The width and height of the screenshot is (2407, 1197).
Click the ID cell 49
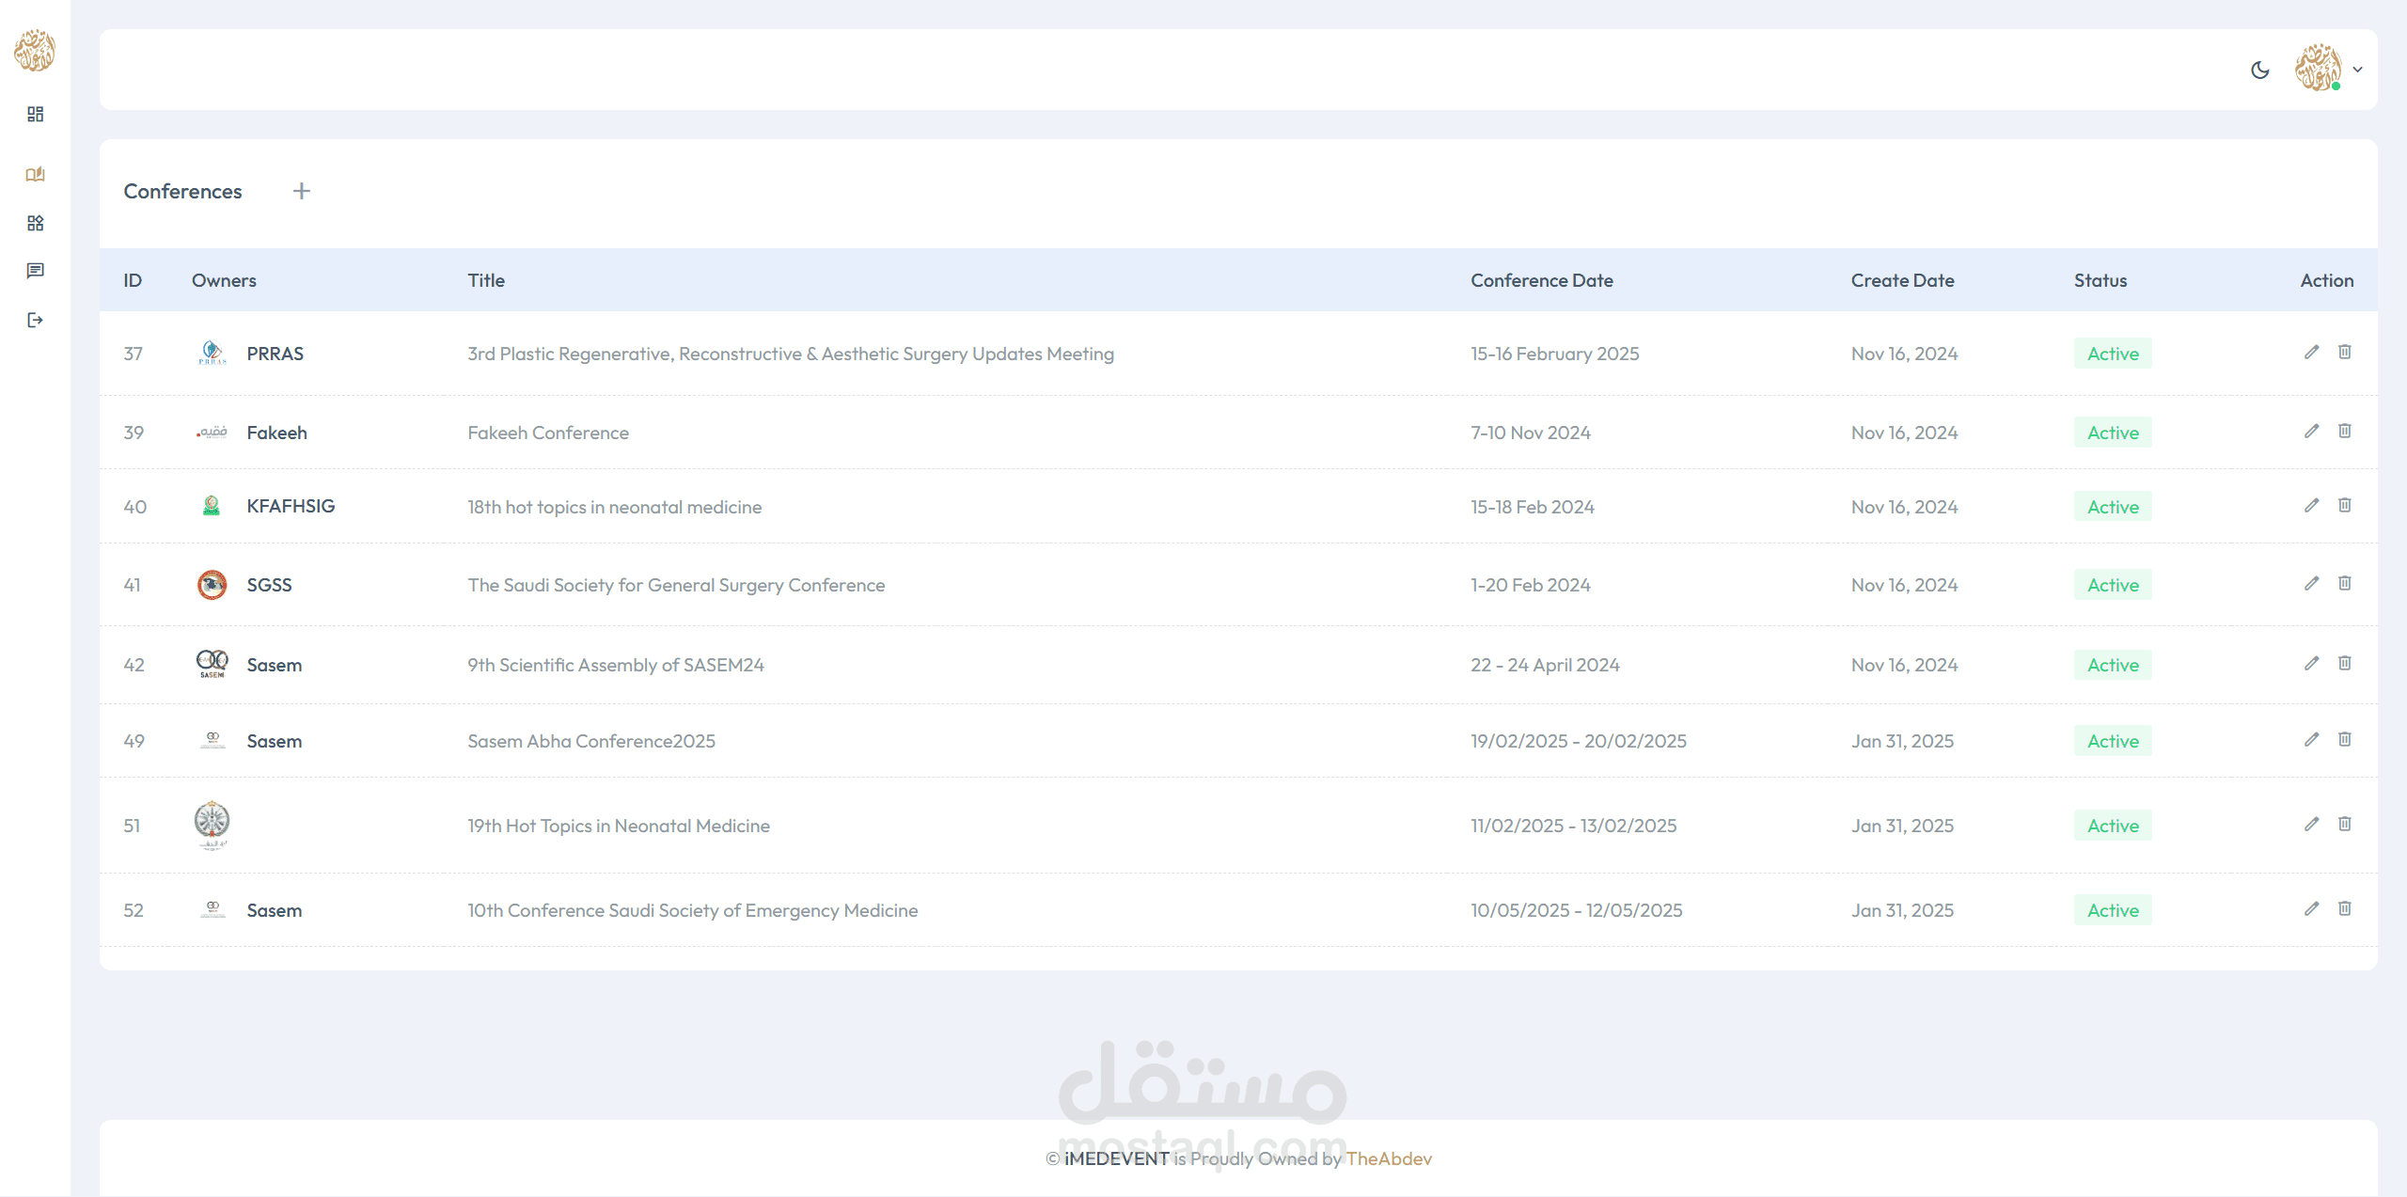(x=134, y=741)
